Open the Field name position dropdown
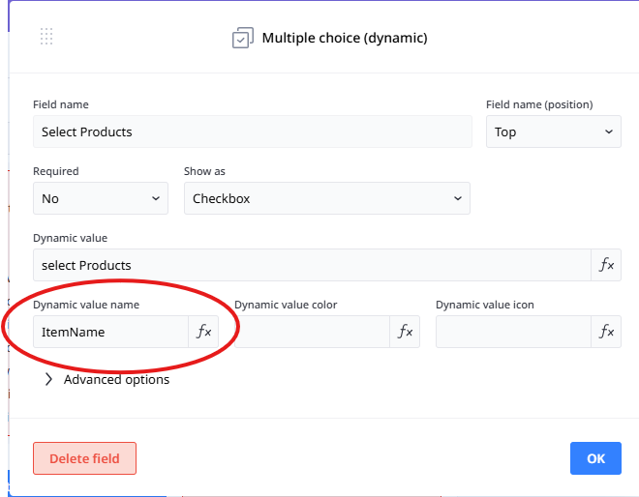Viewport: 639px width, 497px height. click(x=553, y=132)
